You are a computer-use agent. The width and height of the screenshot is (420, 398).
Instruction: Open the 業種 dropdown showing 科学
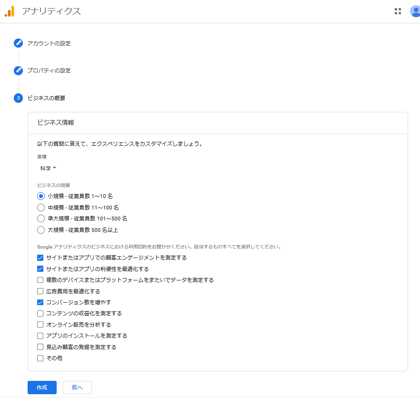pos(48,169)
